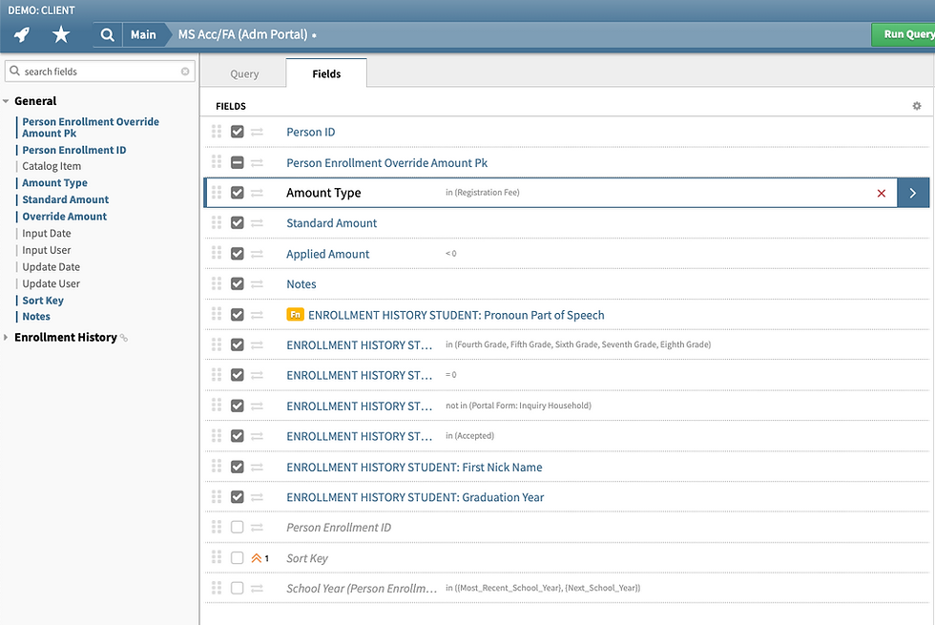Screen dimensions: 935x625
Task: Click the Run Query button
Action: 904,34
